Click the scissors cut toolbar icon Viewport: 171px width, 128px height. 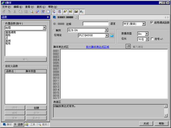pyautogui.click(x=15, y=12)
